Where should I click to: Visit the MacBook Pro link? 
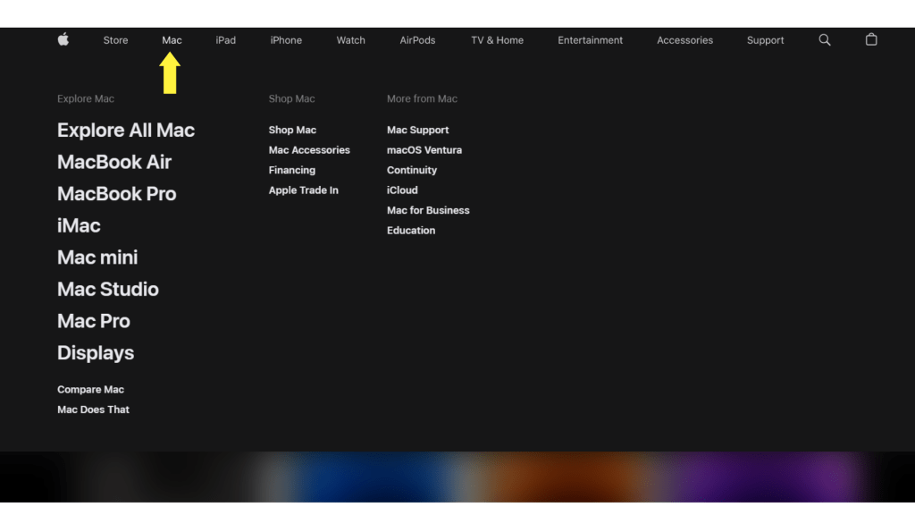(117, 194)
